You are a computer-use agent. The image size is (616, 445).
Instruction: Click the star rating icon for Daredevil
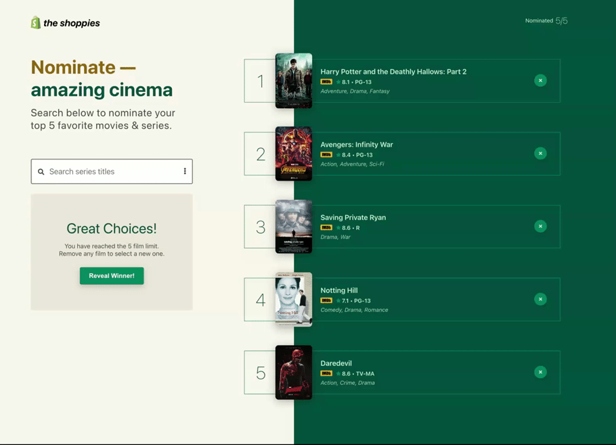tap(338, 374)
